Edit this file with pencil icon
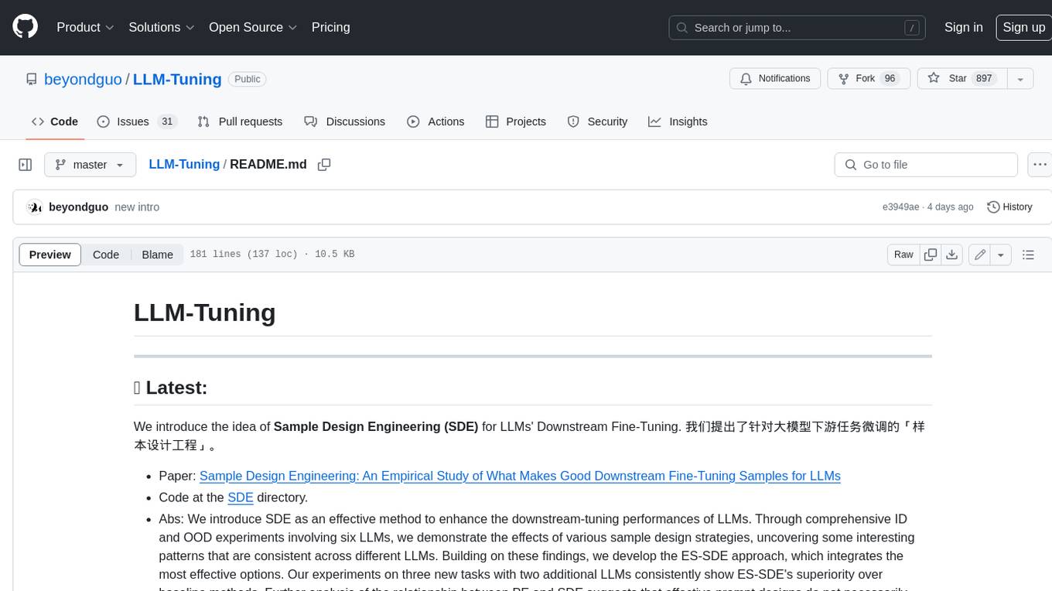This screenshot has height=591, width=1052. click(x=980, y=255)
